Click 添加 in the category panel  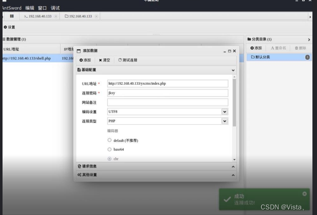pyautogui.click(x=256, y=48)
